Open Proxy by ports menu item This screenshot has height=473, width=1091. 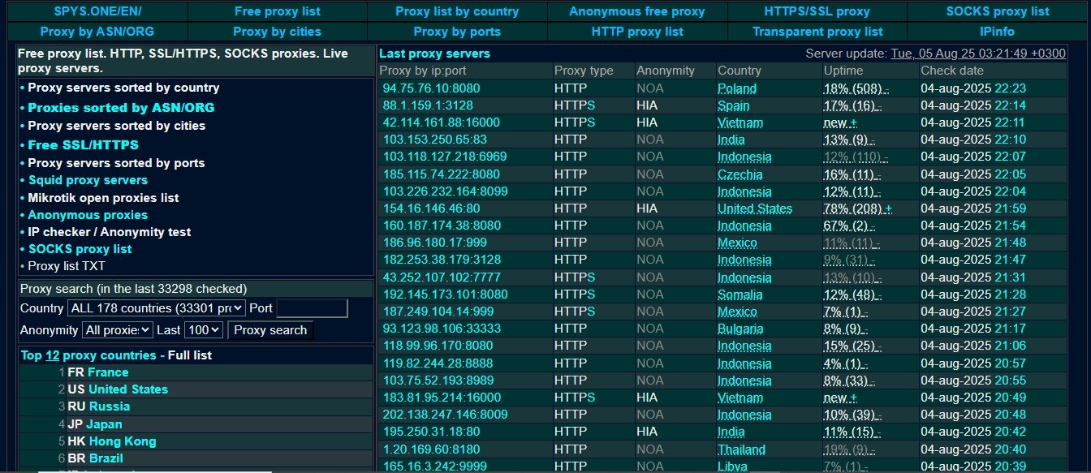point(457,32)
